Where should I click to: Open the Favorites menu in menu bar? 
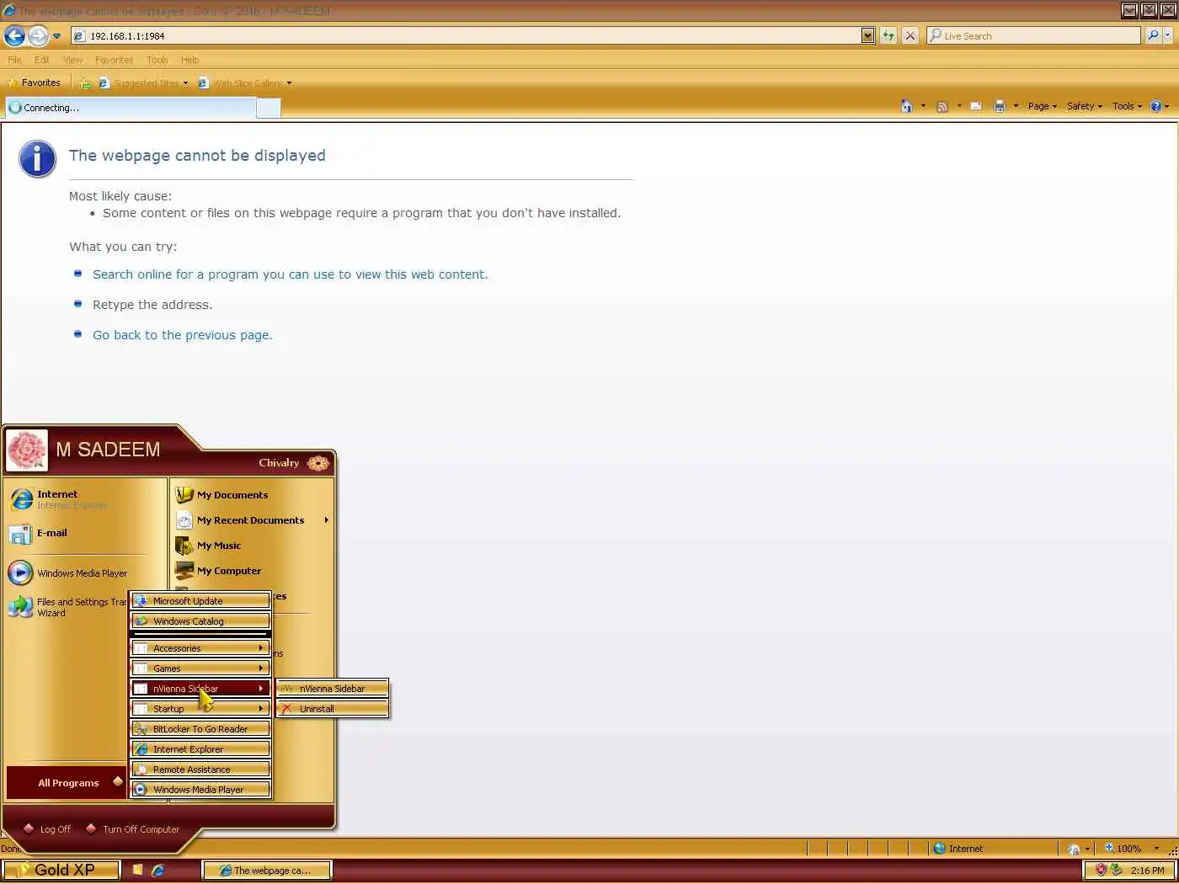[x=115, y=60]
